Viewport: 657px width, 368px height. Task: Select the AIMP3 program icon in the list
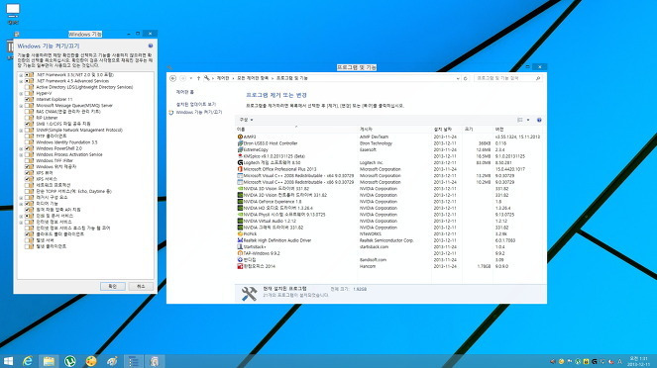[240, 137]
